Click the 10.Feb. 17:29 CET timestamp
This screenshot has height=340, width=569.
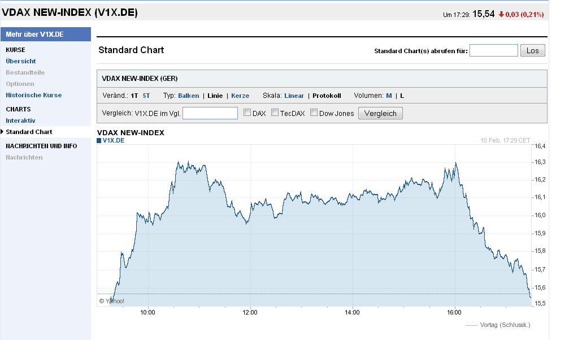click(x=505, y=140)
